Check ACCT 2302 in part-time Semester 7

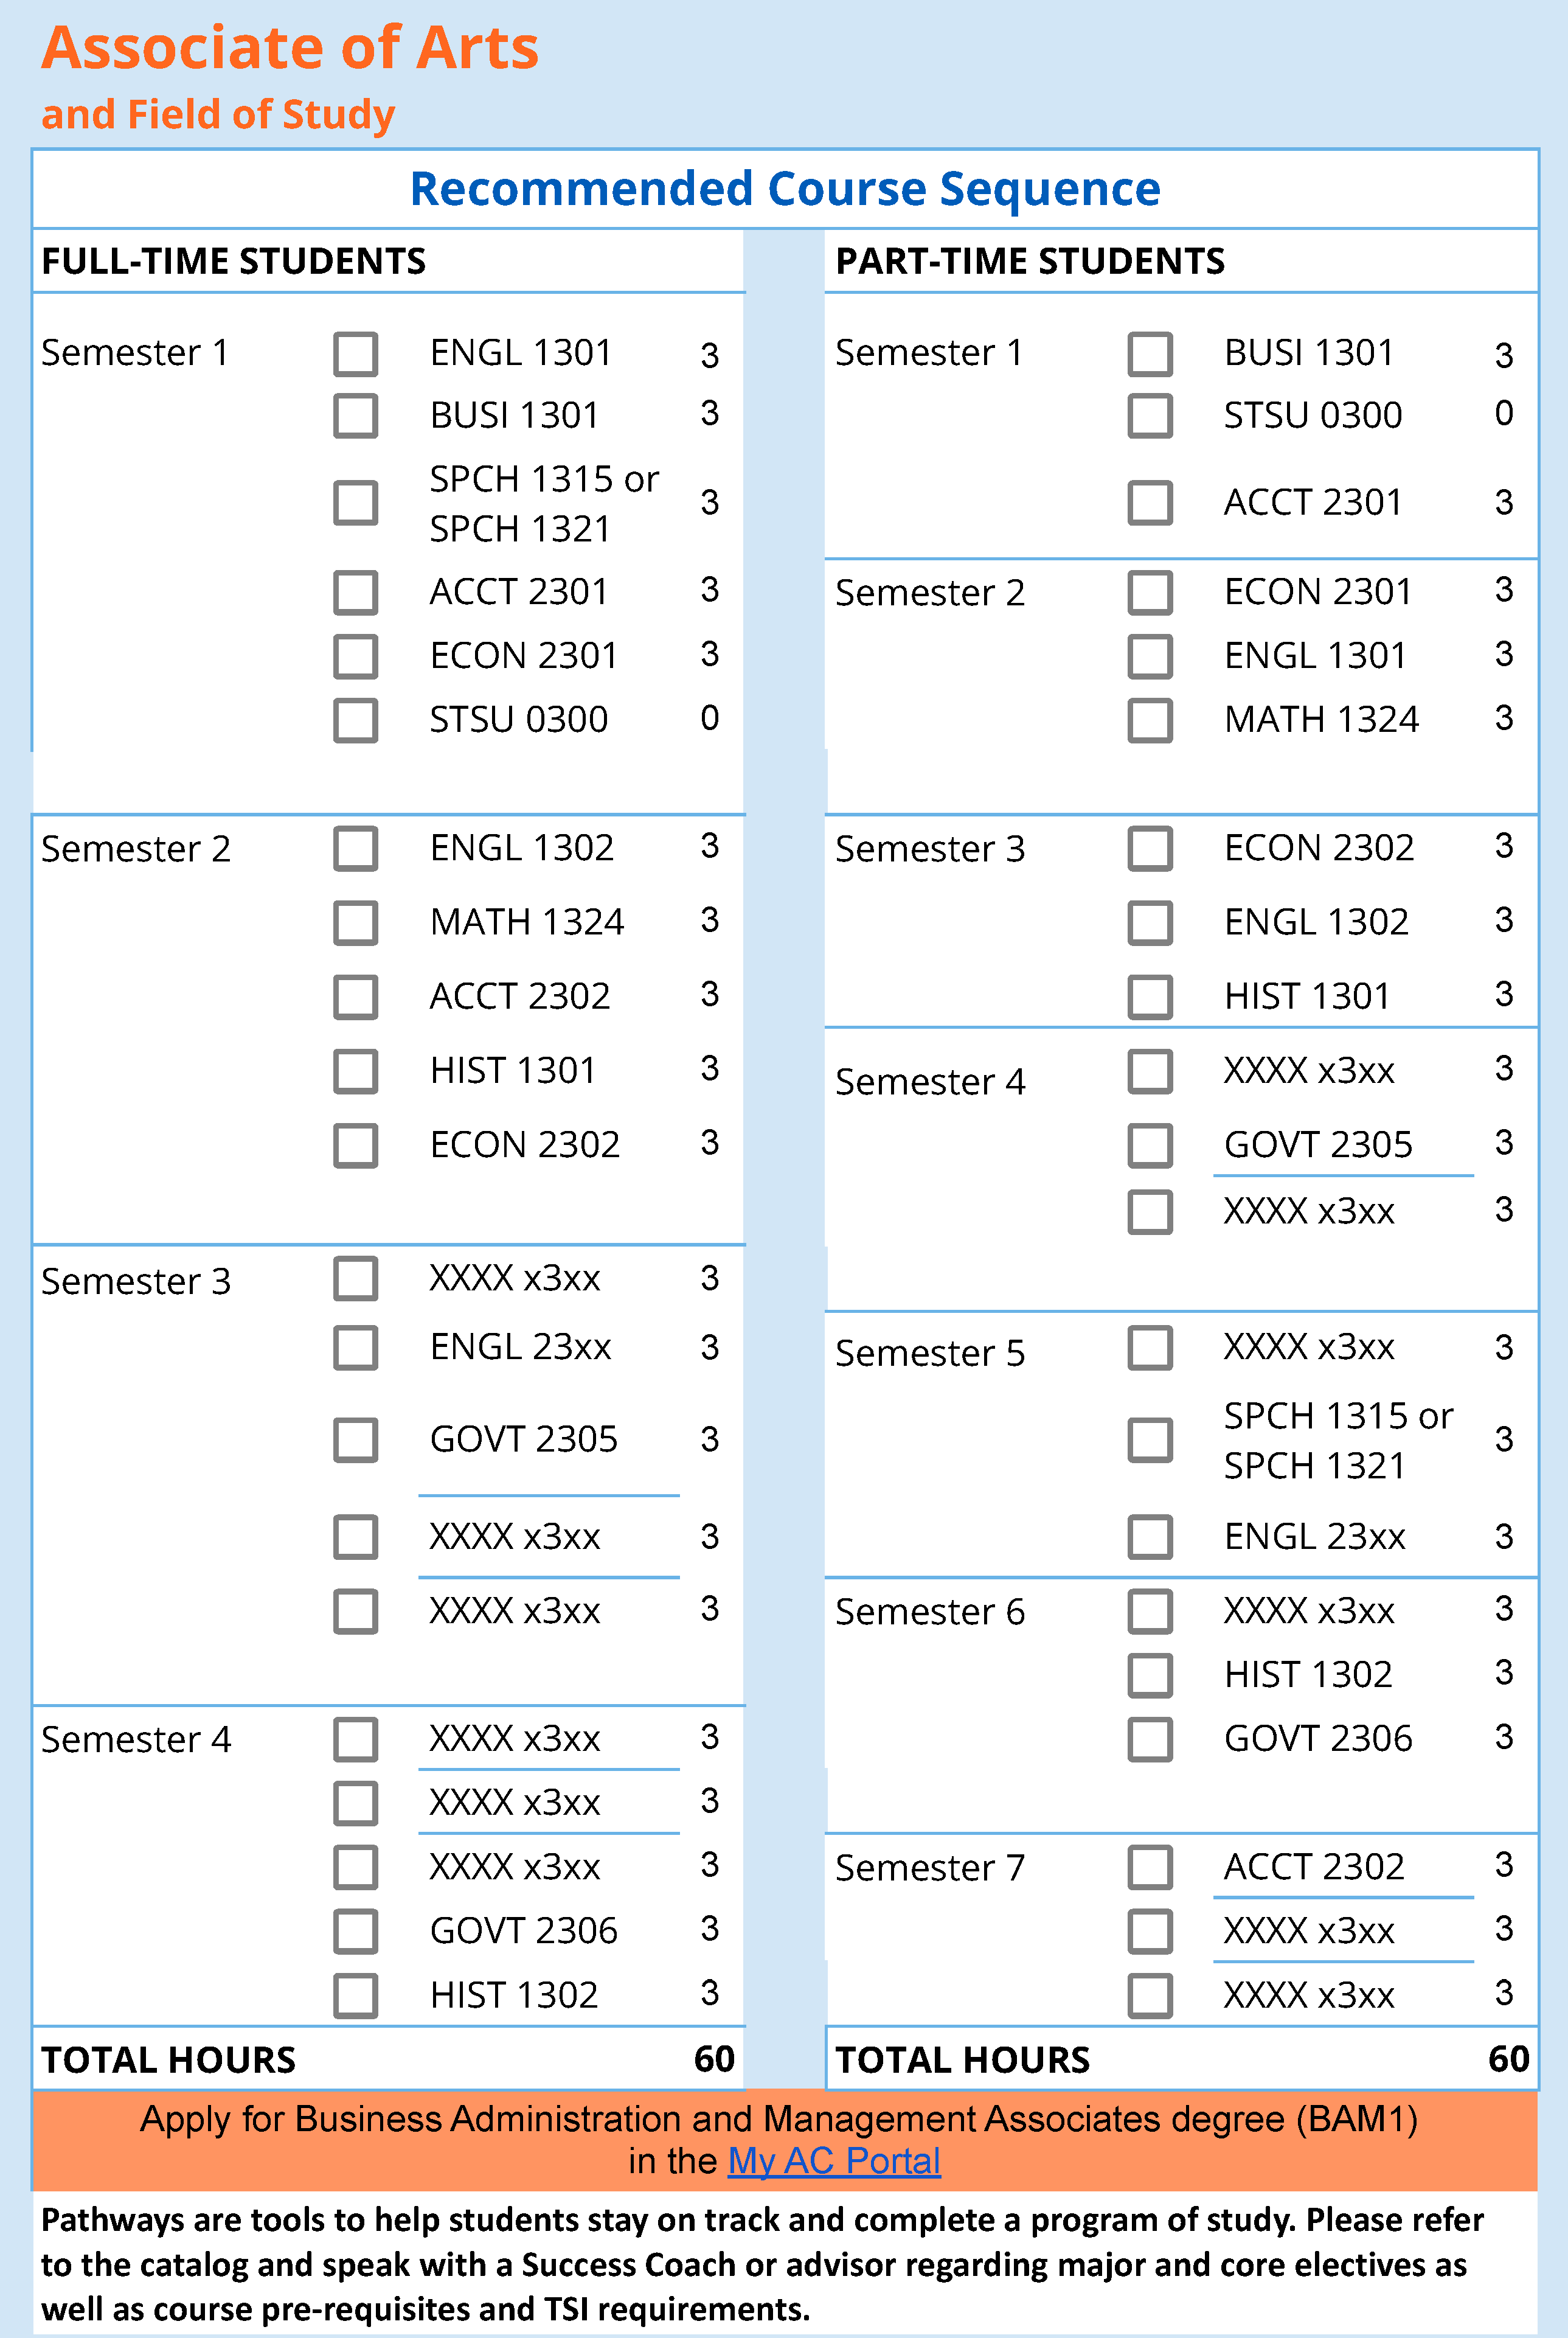point(1150,1867)
